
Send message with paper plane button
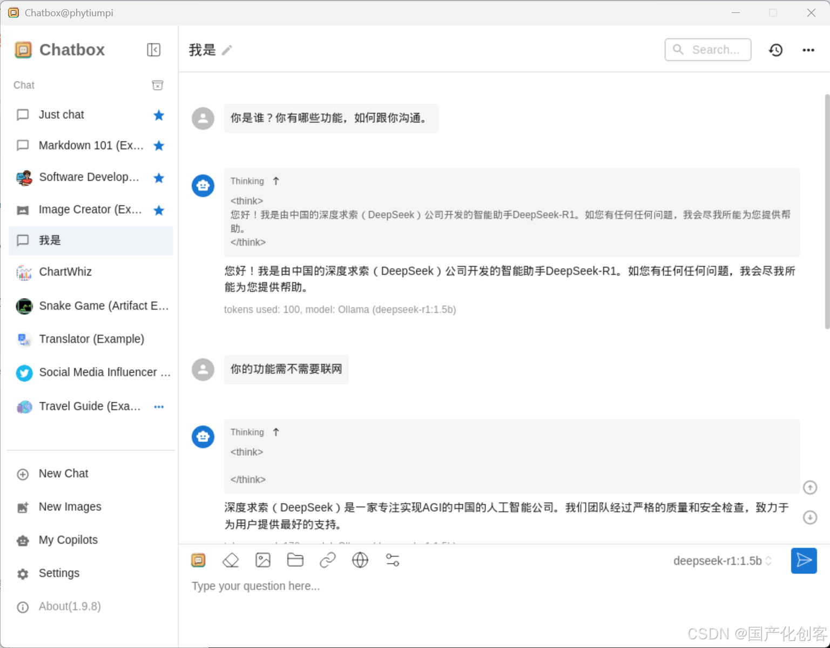(804, 561)
